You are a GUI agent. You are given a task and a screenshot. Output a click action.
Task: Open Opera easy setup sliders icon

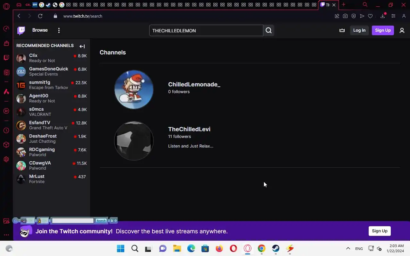pos(393,16)
